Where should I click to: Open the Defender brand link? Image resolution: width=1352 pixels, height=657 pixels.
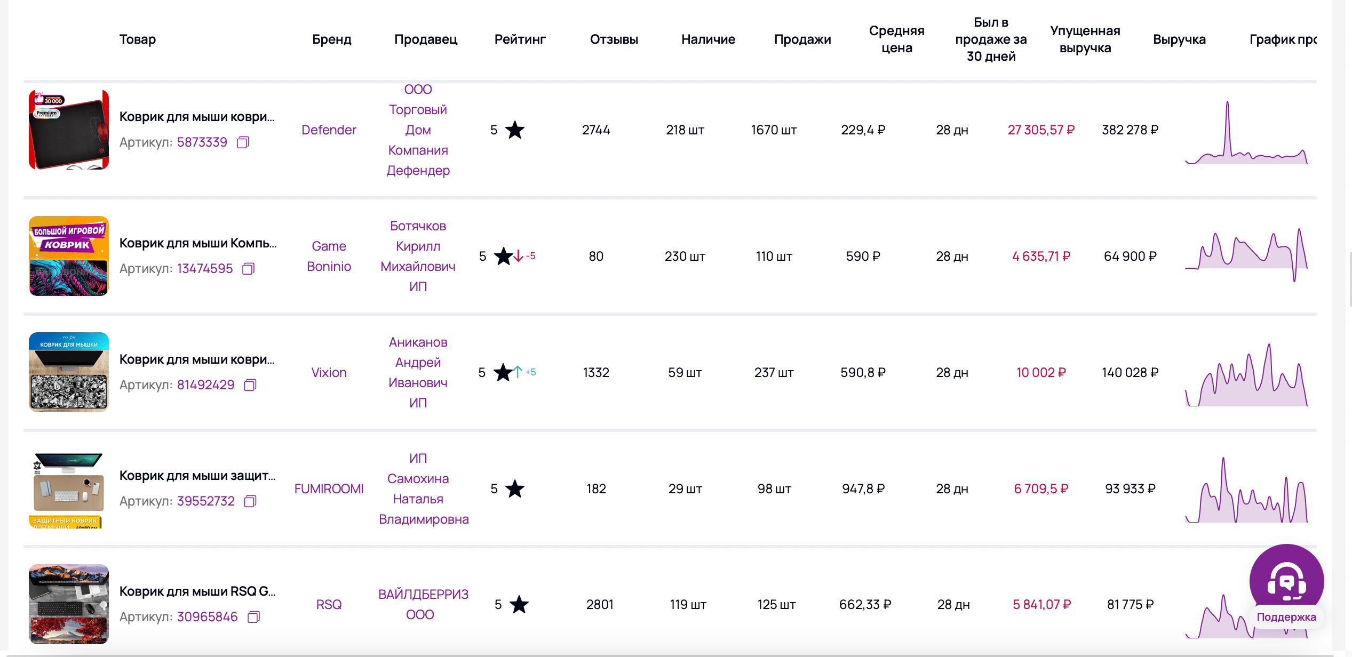point(329,130)
